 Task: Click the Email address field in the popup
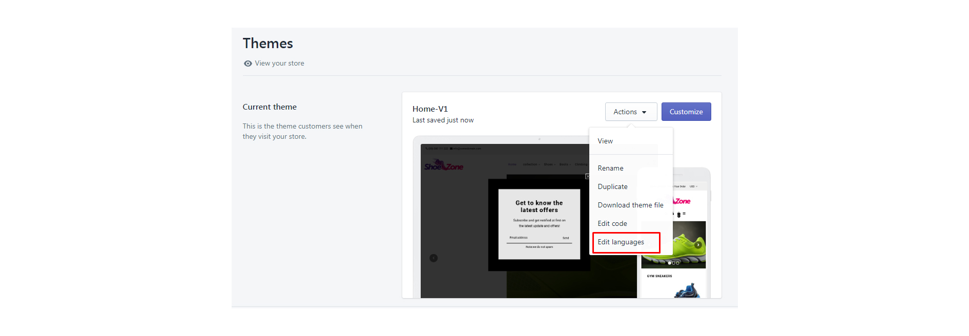(533, 238)
